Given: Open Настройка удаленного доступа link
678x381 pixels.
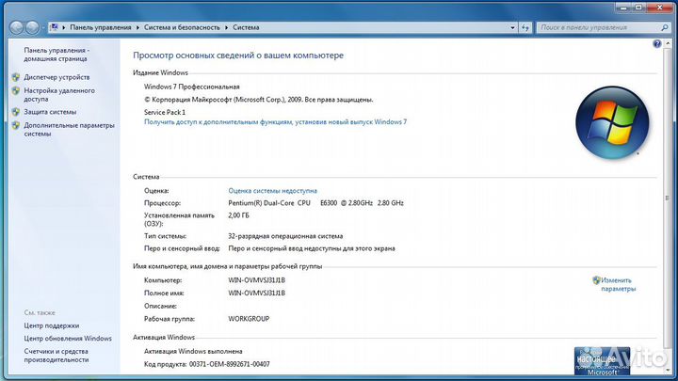Looking at the screenshot, I should (59, 95).
